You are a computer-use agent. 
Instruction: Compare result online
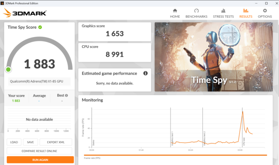click(x=39, y=151)
